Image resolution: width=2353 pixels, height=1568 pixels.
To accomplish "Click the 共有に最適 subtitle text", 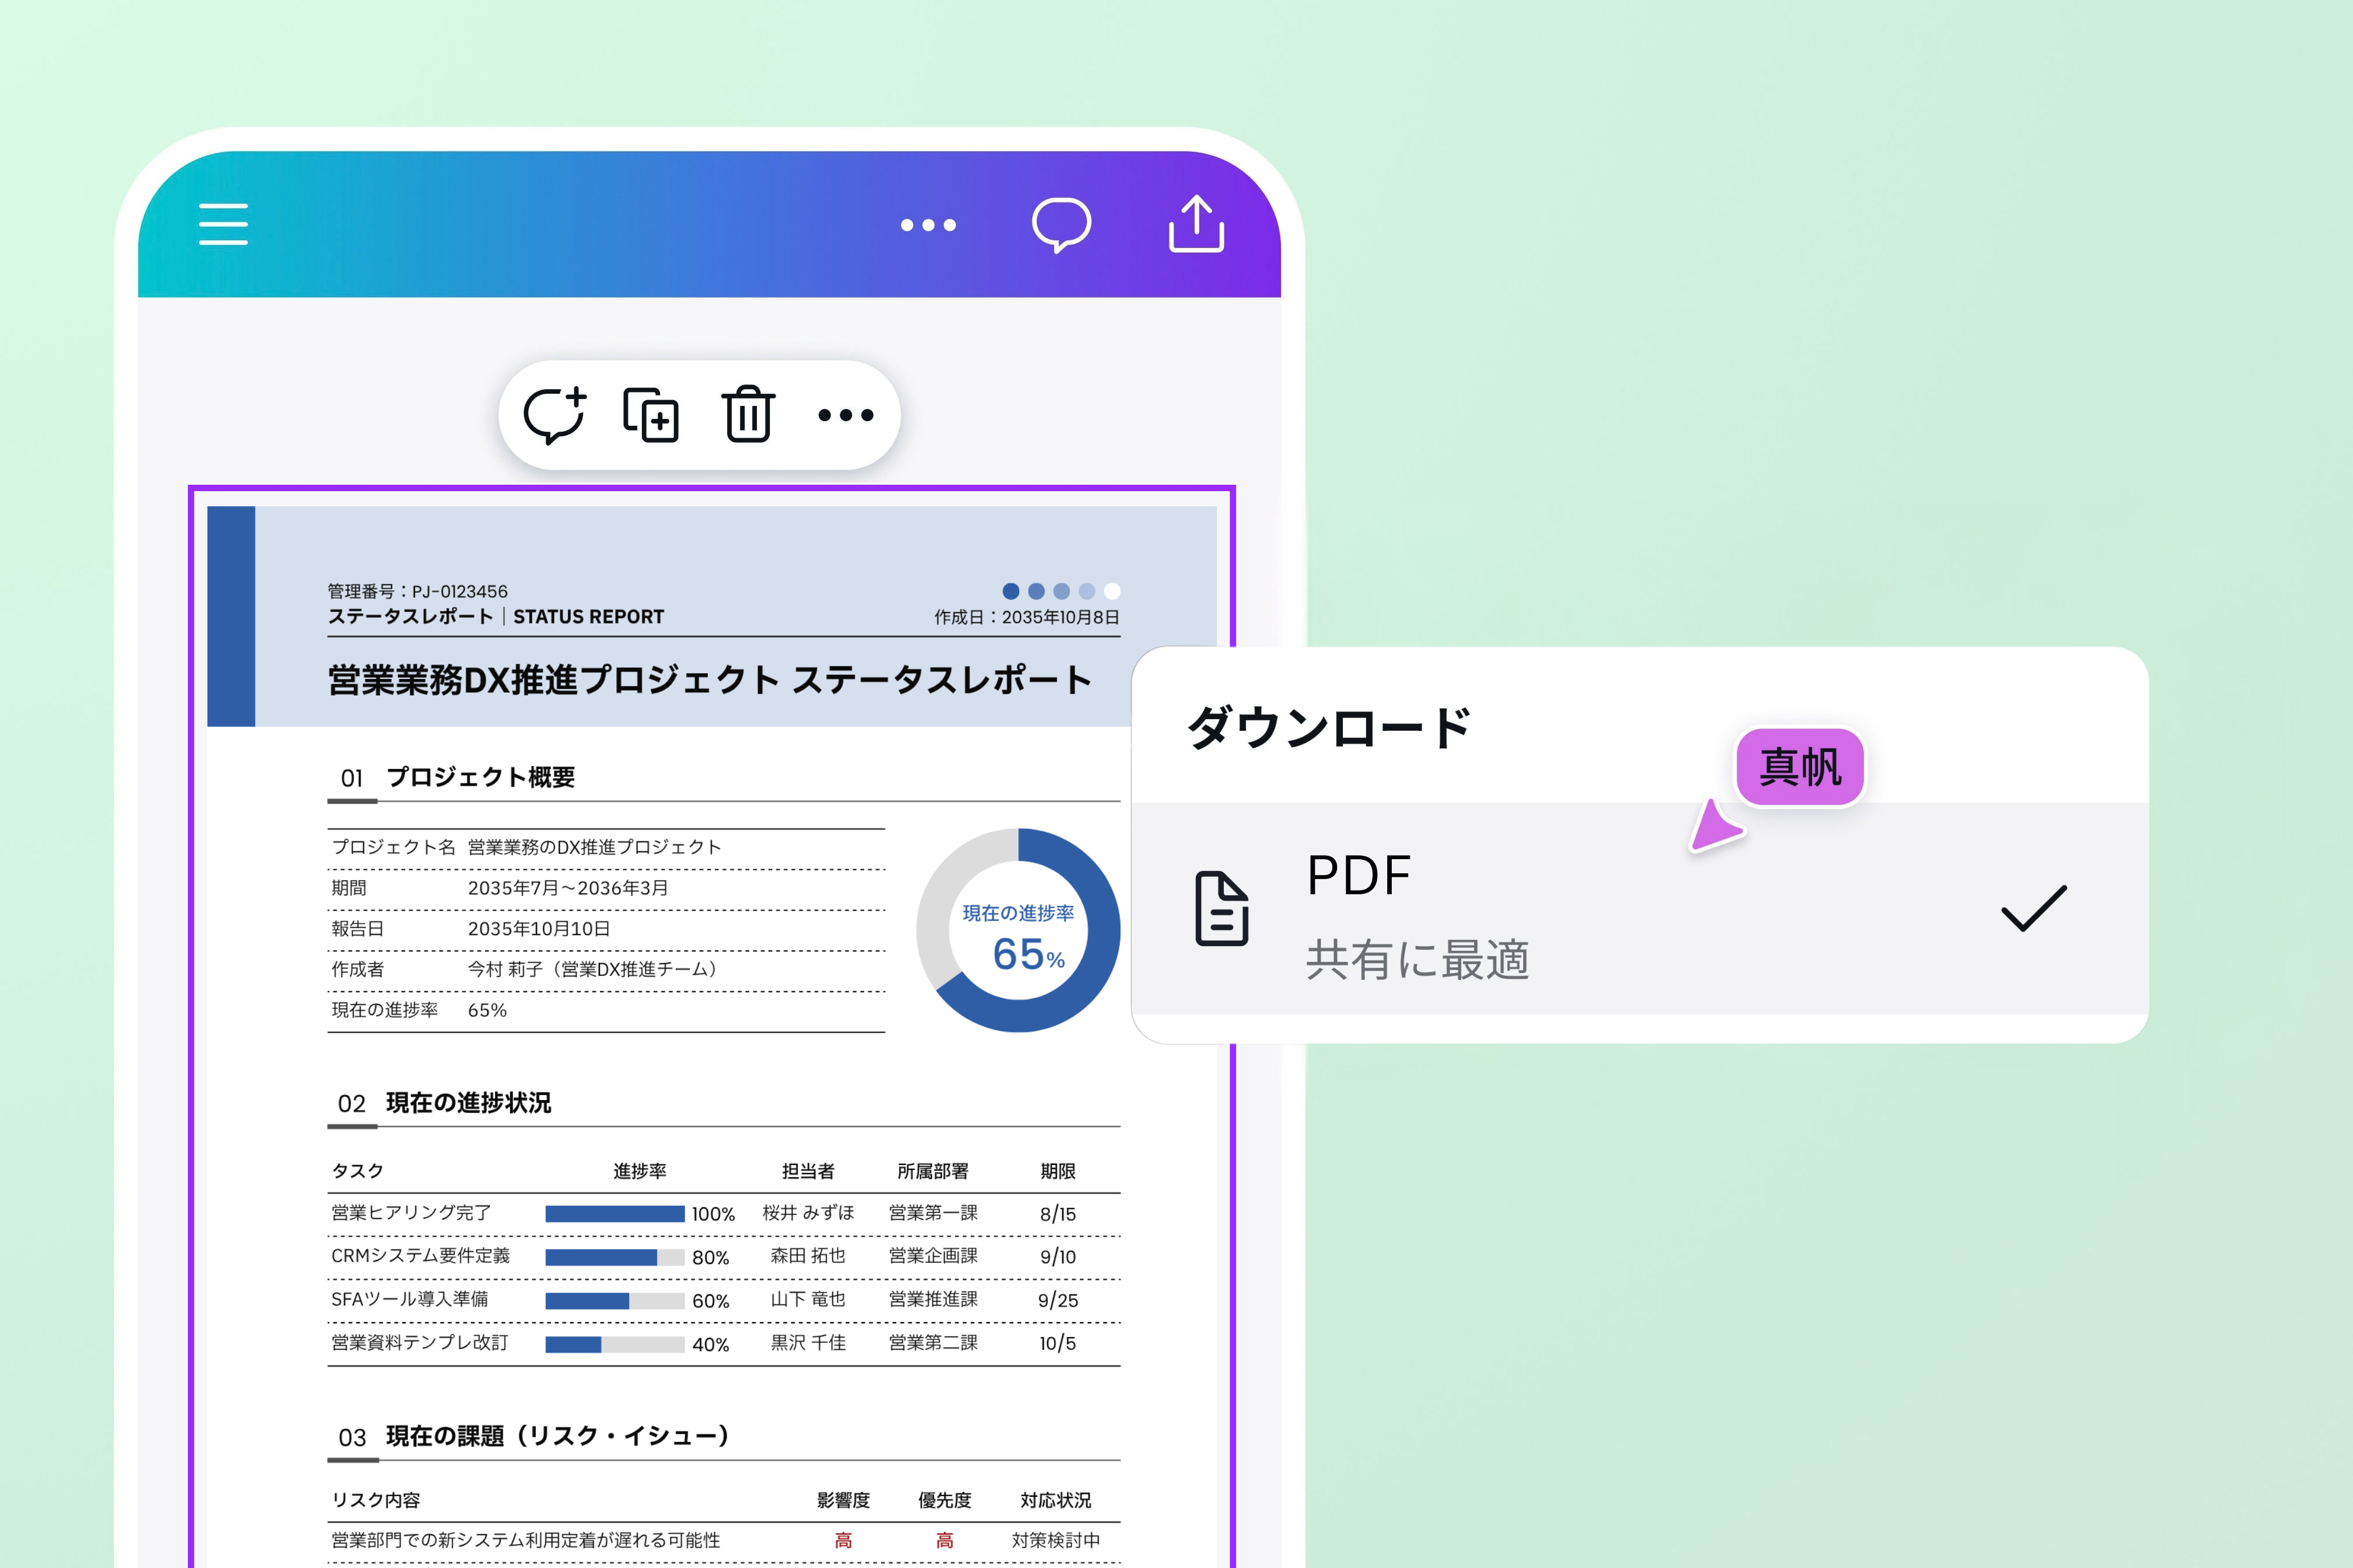I will click(x=1418, y=960).
